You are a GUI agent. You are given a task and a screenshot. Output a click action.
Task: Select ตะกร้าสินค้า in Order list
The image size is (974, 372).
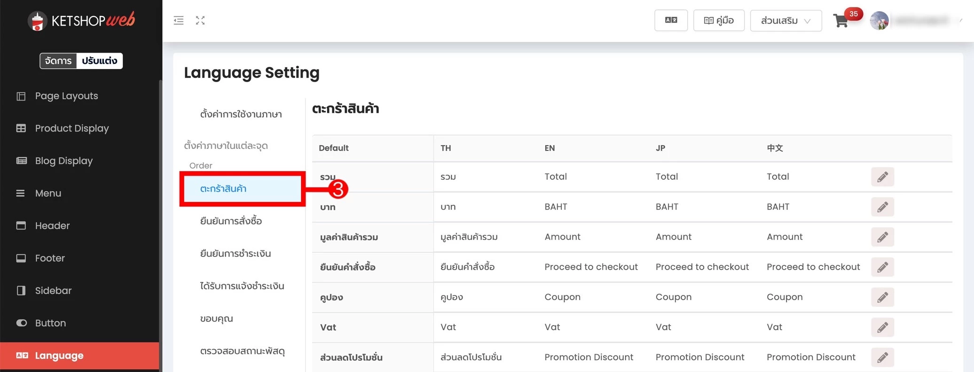tap(243, 188)
